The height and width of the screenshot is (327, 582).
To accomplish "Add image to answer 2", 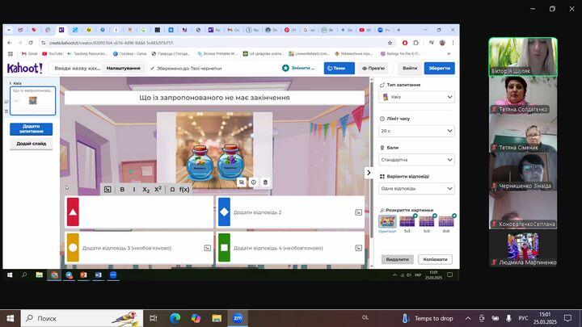I will point(359,212).
